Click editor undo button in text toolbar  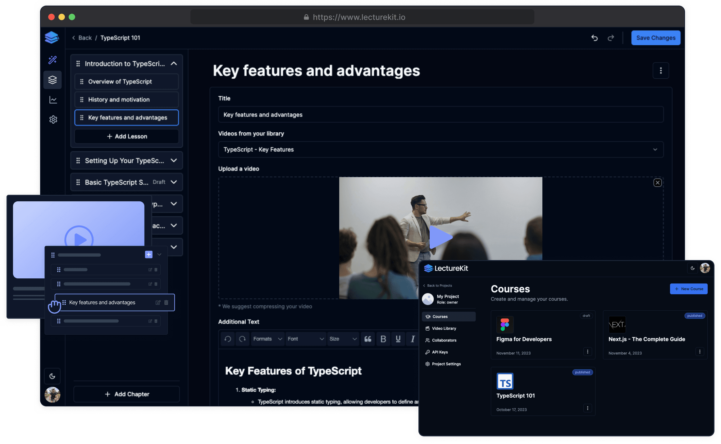228,339
